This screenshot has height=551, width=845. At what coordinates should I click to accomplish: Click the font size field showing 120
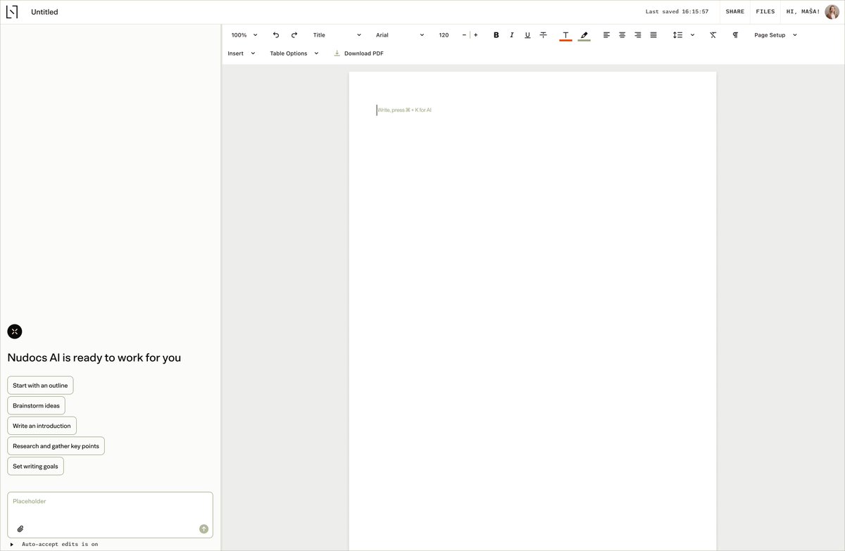pyautogui.click(x=444, y=35)
